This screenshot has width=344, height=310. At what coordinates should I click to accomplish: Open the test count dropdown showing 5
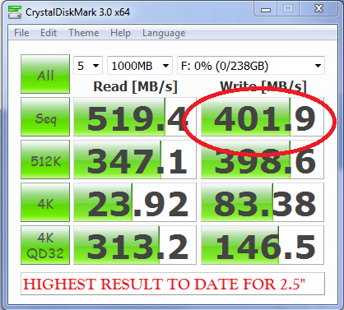[x=88, y=66]
